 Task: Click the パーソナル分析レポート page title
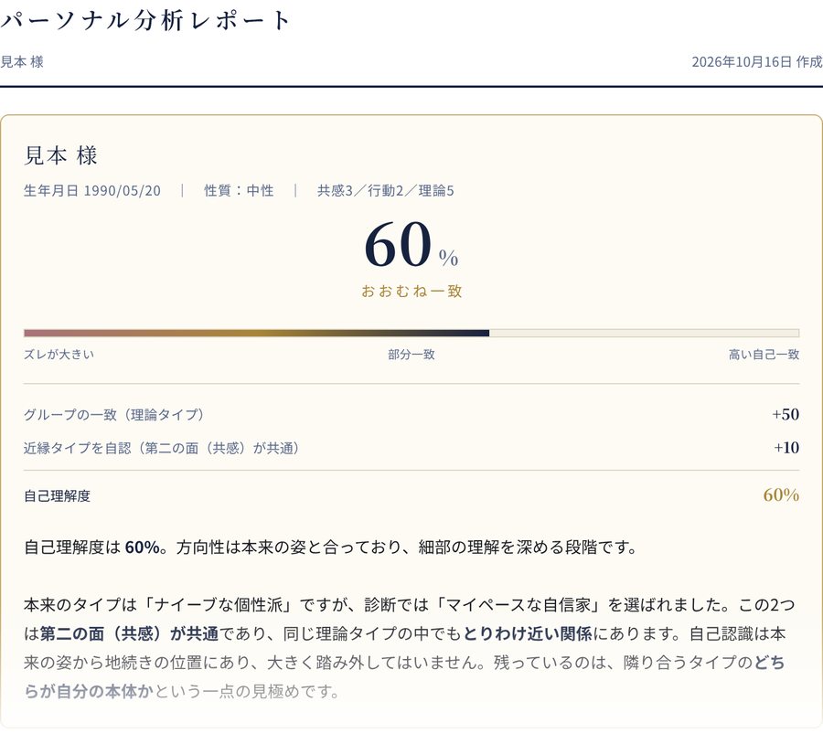tap(145, 20)
